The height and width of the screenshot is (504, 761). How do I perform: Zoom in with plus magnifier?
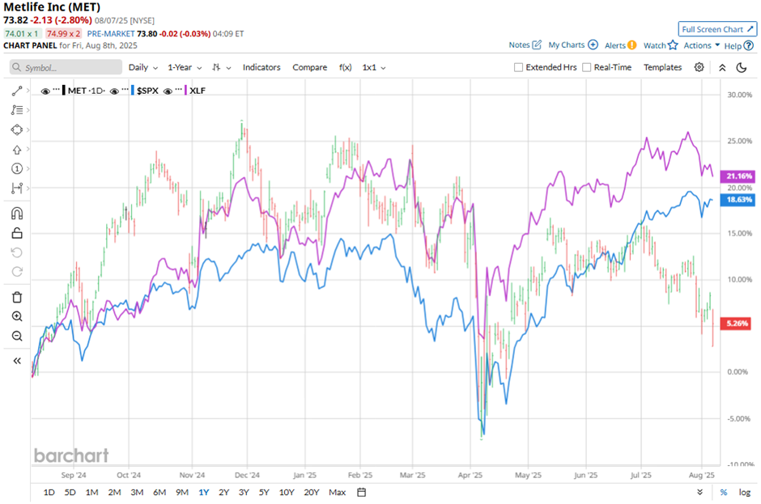pyautogui.click(x=17, y=316)
